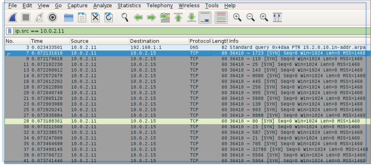Go back in packet history
Screen dimensions: 371x168
pyautogui.click(x=138, y=17)
